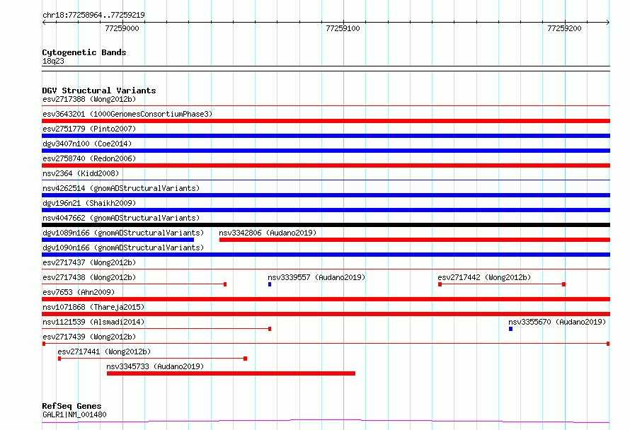
Task: Click the blue dgv196n21 variant bar
Action: (x=326, y=210)
